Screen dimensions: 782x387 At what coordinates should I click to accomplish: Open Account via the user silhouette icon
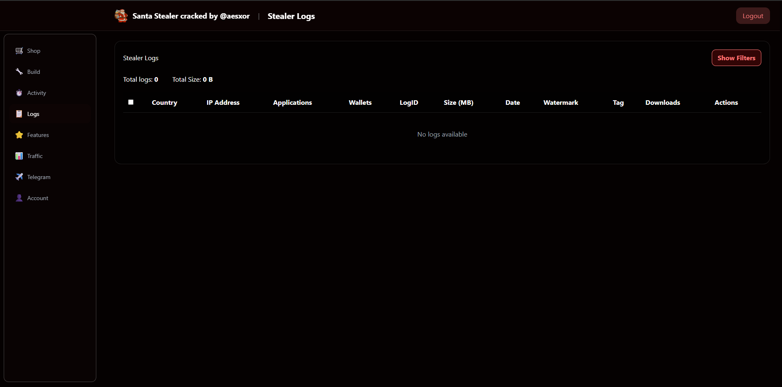19,198
